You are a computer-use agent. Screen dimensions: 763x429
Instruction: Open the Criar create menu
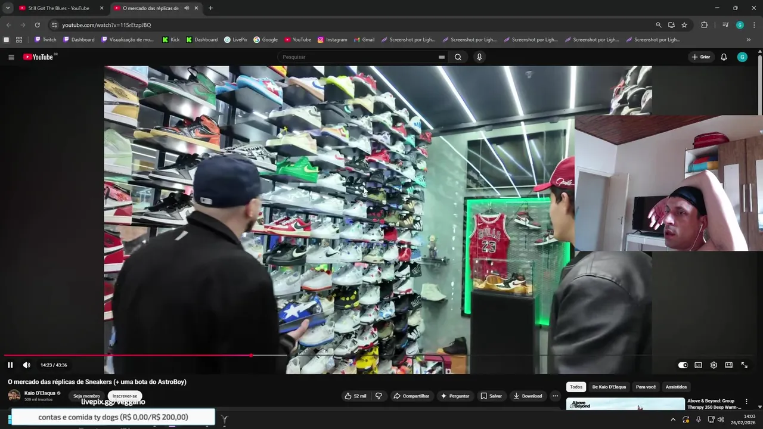(x=701, y=57)
